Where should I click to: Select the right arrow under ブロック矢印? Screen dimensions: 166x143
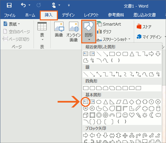coord(85,135)
